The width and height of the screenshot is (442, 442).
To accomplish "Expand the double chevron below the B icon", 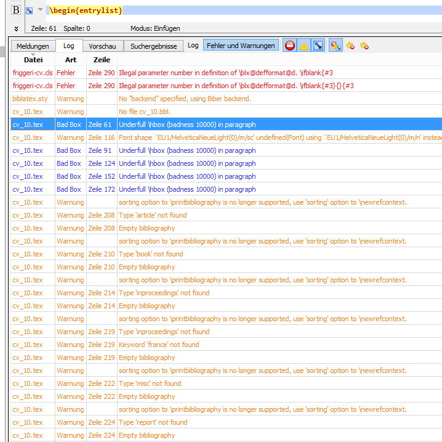I will (16, 28).
